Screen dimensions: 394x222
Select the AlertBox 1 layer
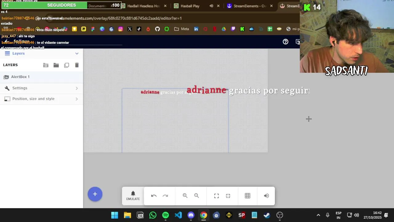pyautogui.click(x=42, y=77)
